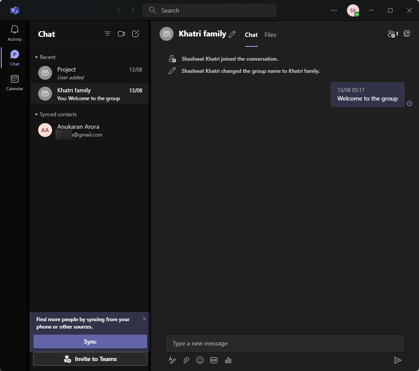Open the Calendar in left rail
The height and width of the screenshot is (371, 419).
(14, 82)
